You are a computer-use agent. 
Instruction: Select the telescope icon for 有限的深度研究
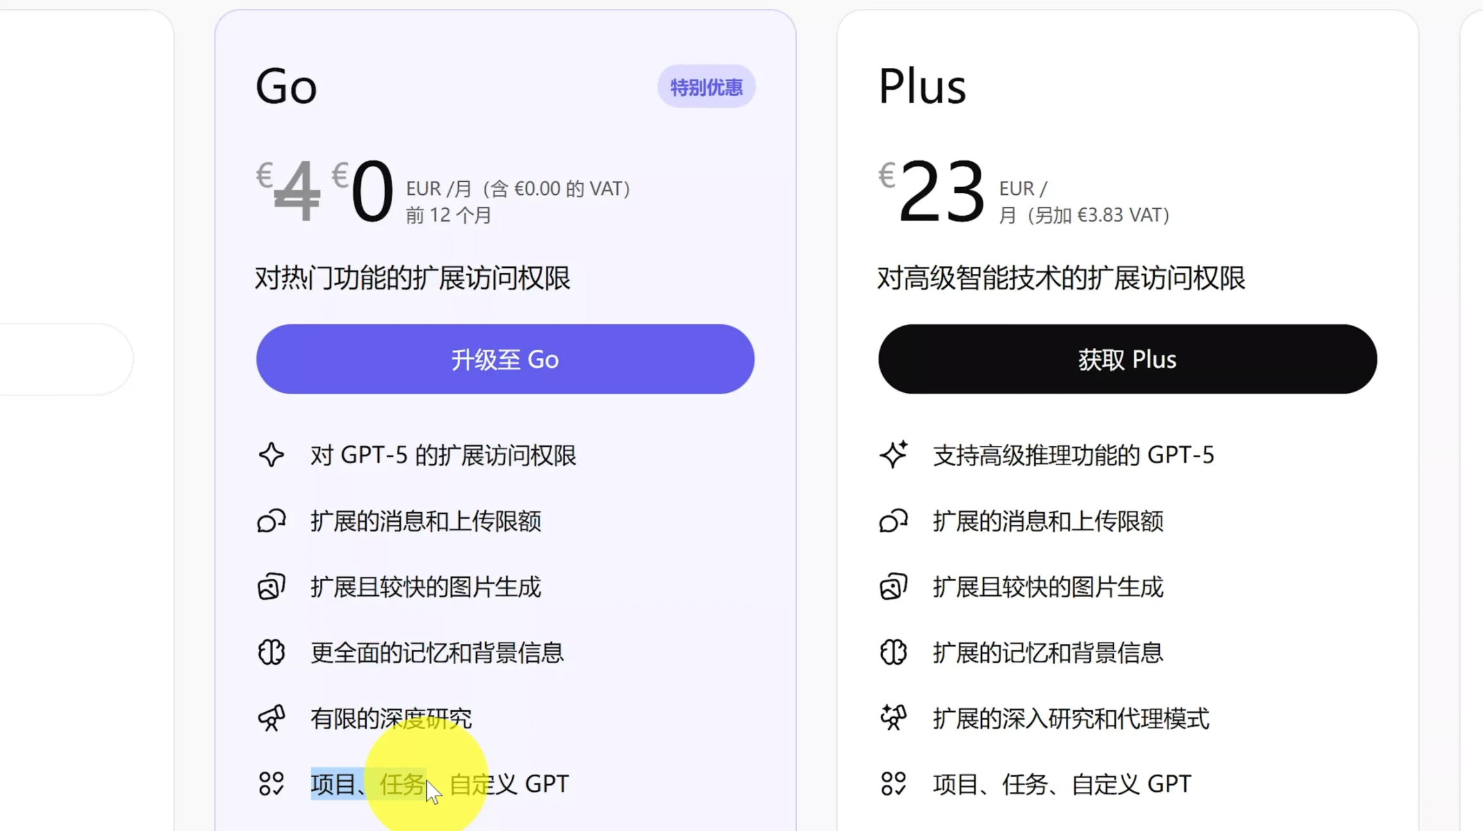(x=271, y=718)
